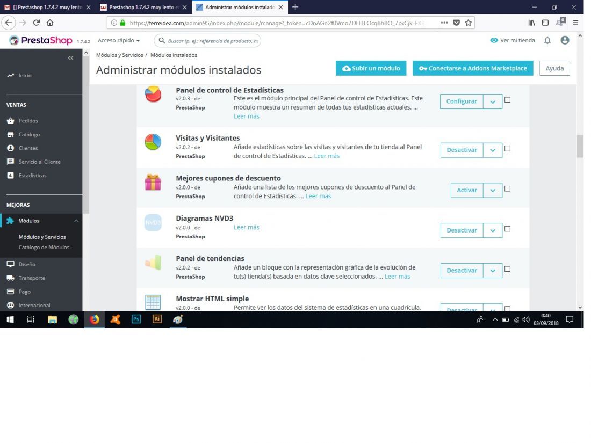The image size is (591, 443).
Task: Click the Panel de control de Estadísticas module icon
Action: point(153,94)
